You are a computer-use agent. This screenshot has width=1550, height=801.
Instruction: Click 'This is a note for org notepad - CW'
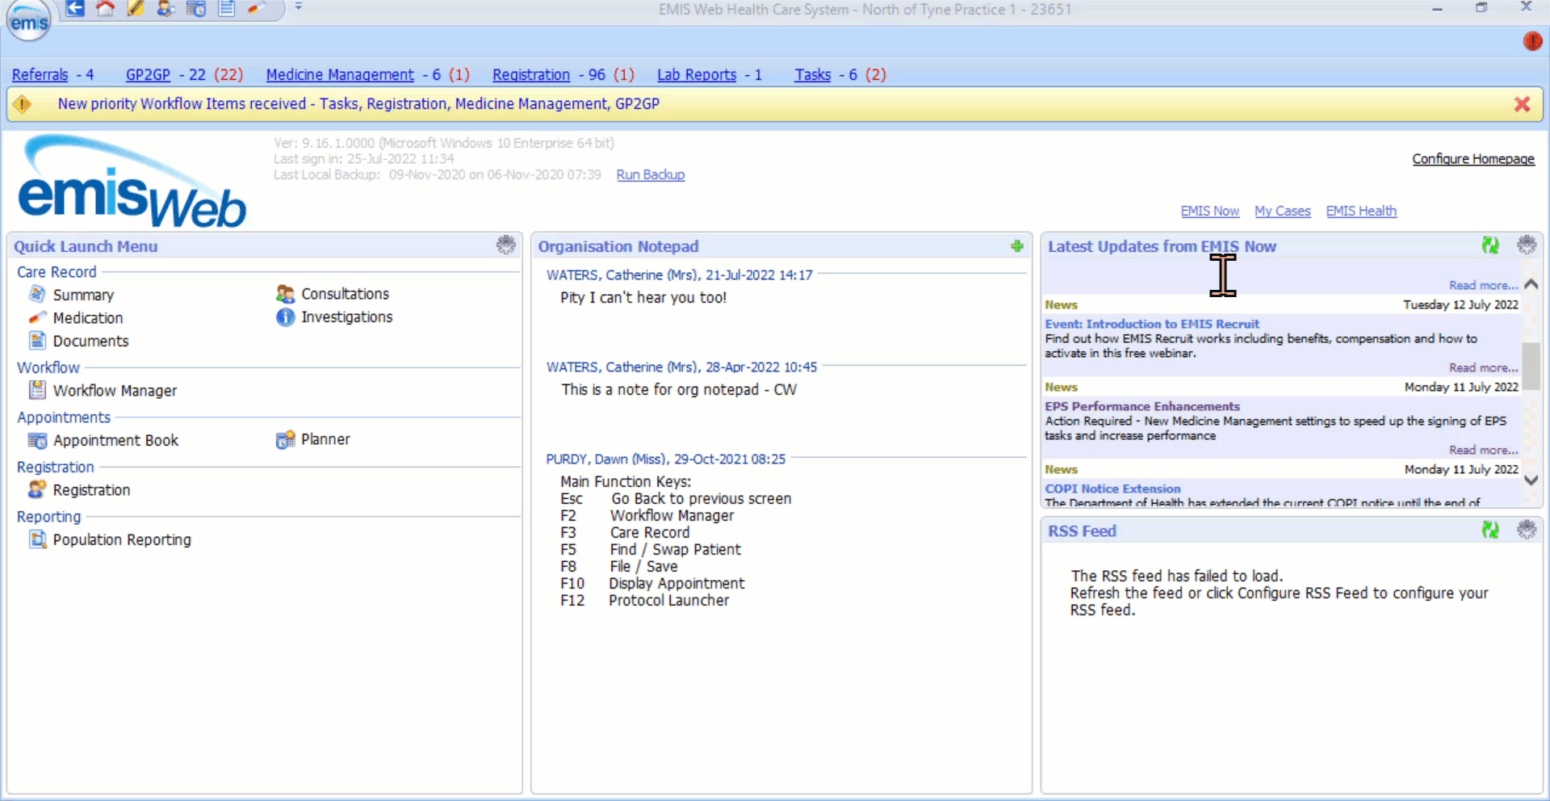click(x=679, y=390)
